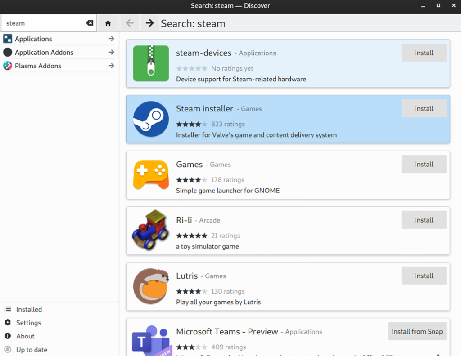Viewport: 461px width, 356px height.
Task: Click the forward navigation arrow
Action: pos(149,23)
